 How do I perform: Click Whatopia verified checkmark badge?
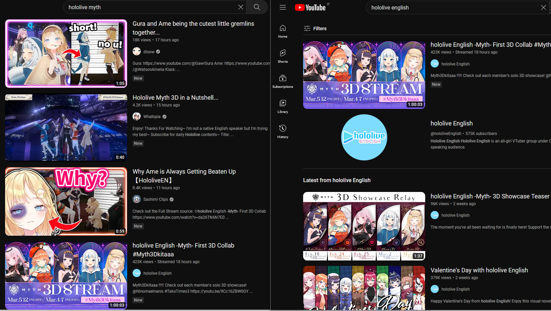[x=164, y=117]
